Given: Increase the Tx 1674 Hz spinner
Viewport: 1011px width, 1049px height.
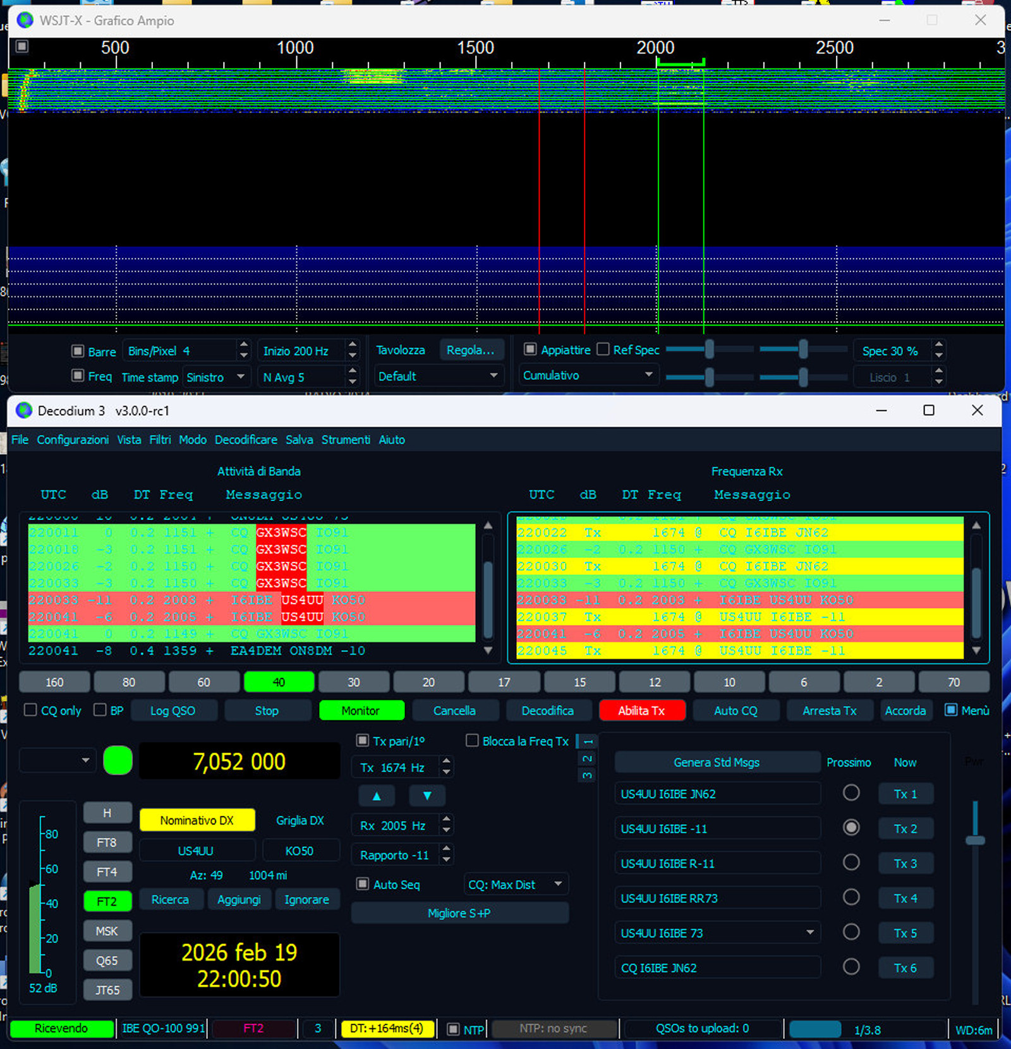Looking at the screenshot, I should coord(447,762).
